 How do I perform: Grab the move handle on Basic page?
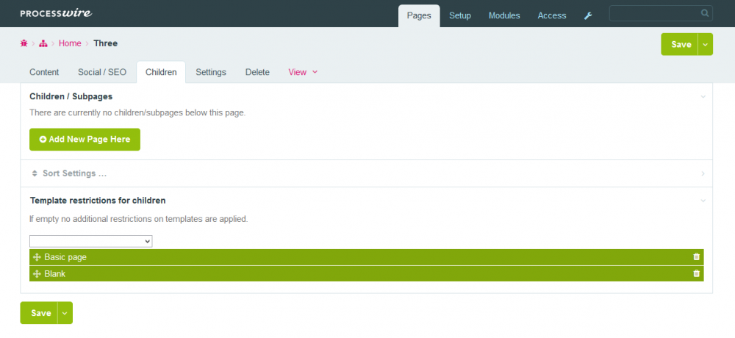[x=37, y=257]
